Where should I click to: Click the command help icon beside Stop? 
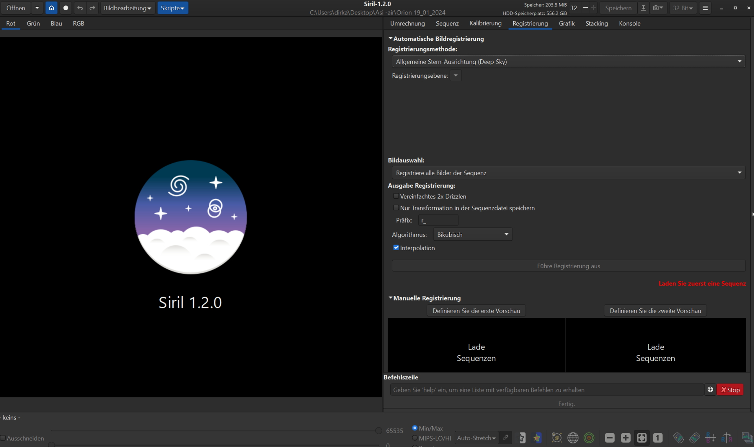click(x=710, y=390)
